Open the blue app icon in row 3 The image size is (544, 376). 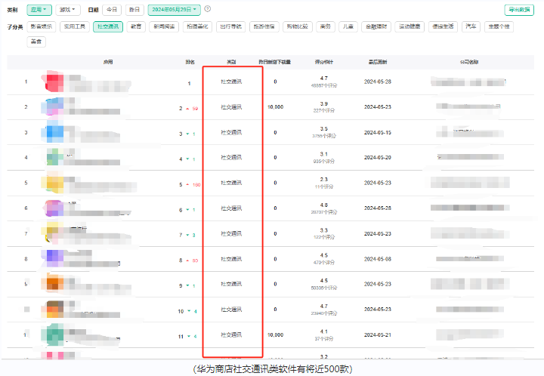55,133
